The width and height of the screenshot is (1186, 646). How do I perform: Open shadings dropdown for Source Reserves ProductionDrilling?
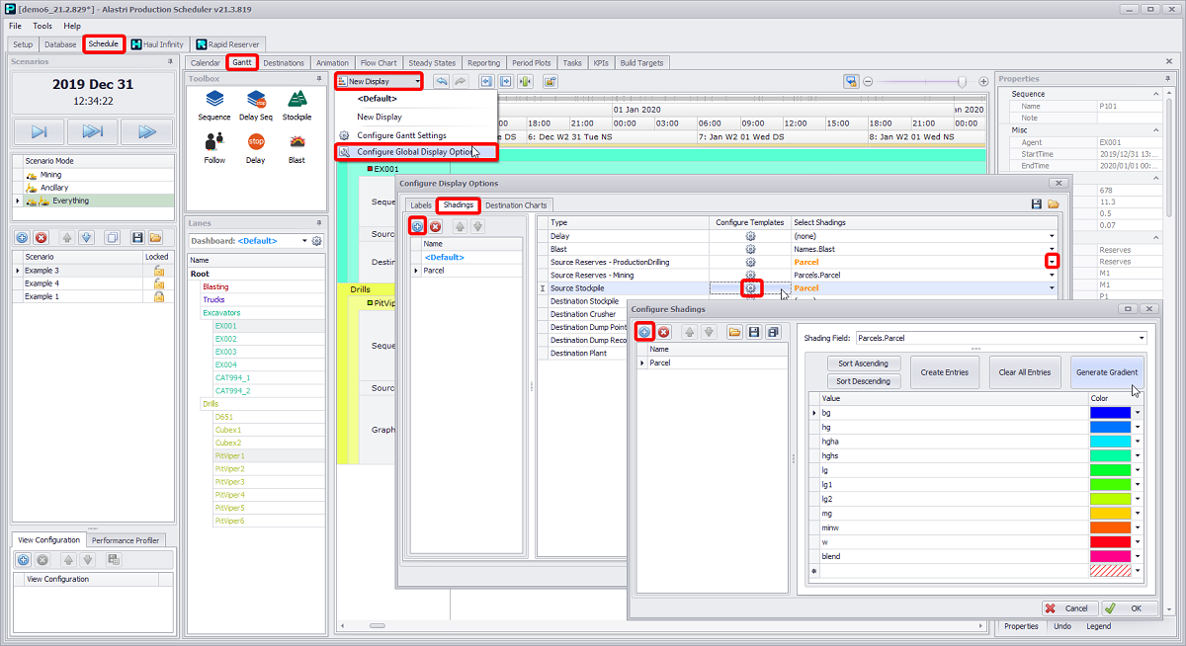(x=1053, y=262)
